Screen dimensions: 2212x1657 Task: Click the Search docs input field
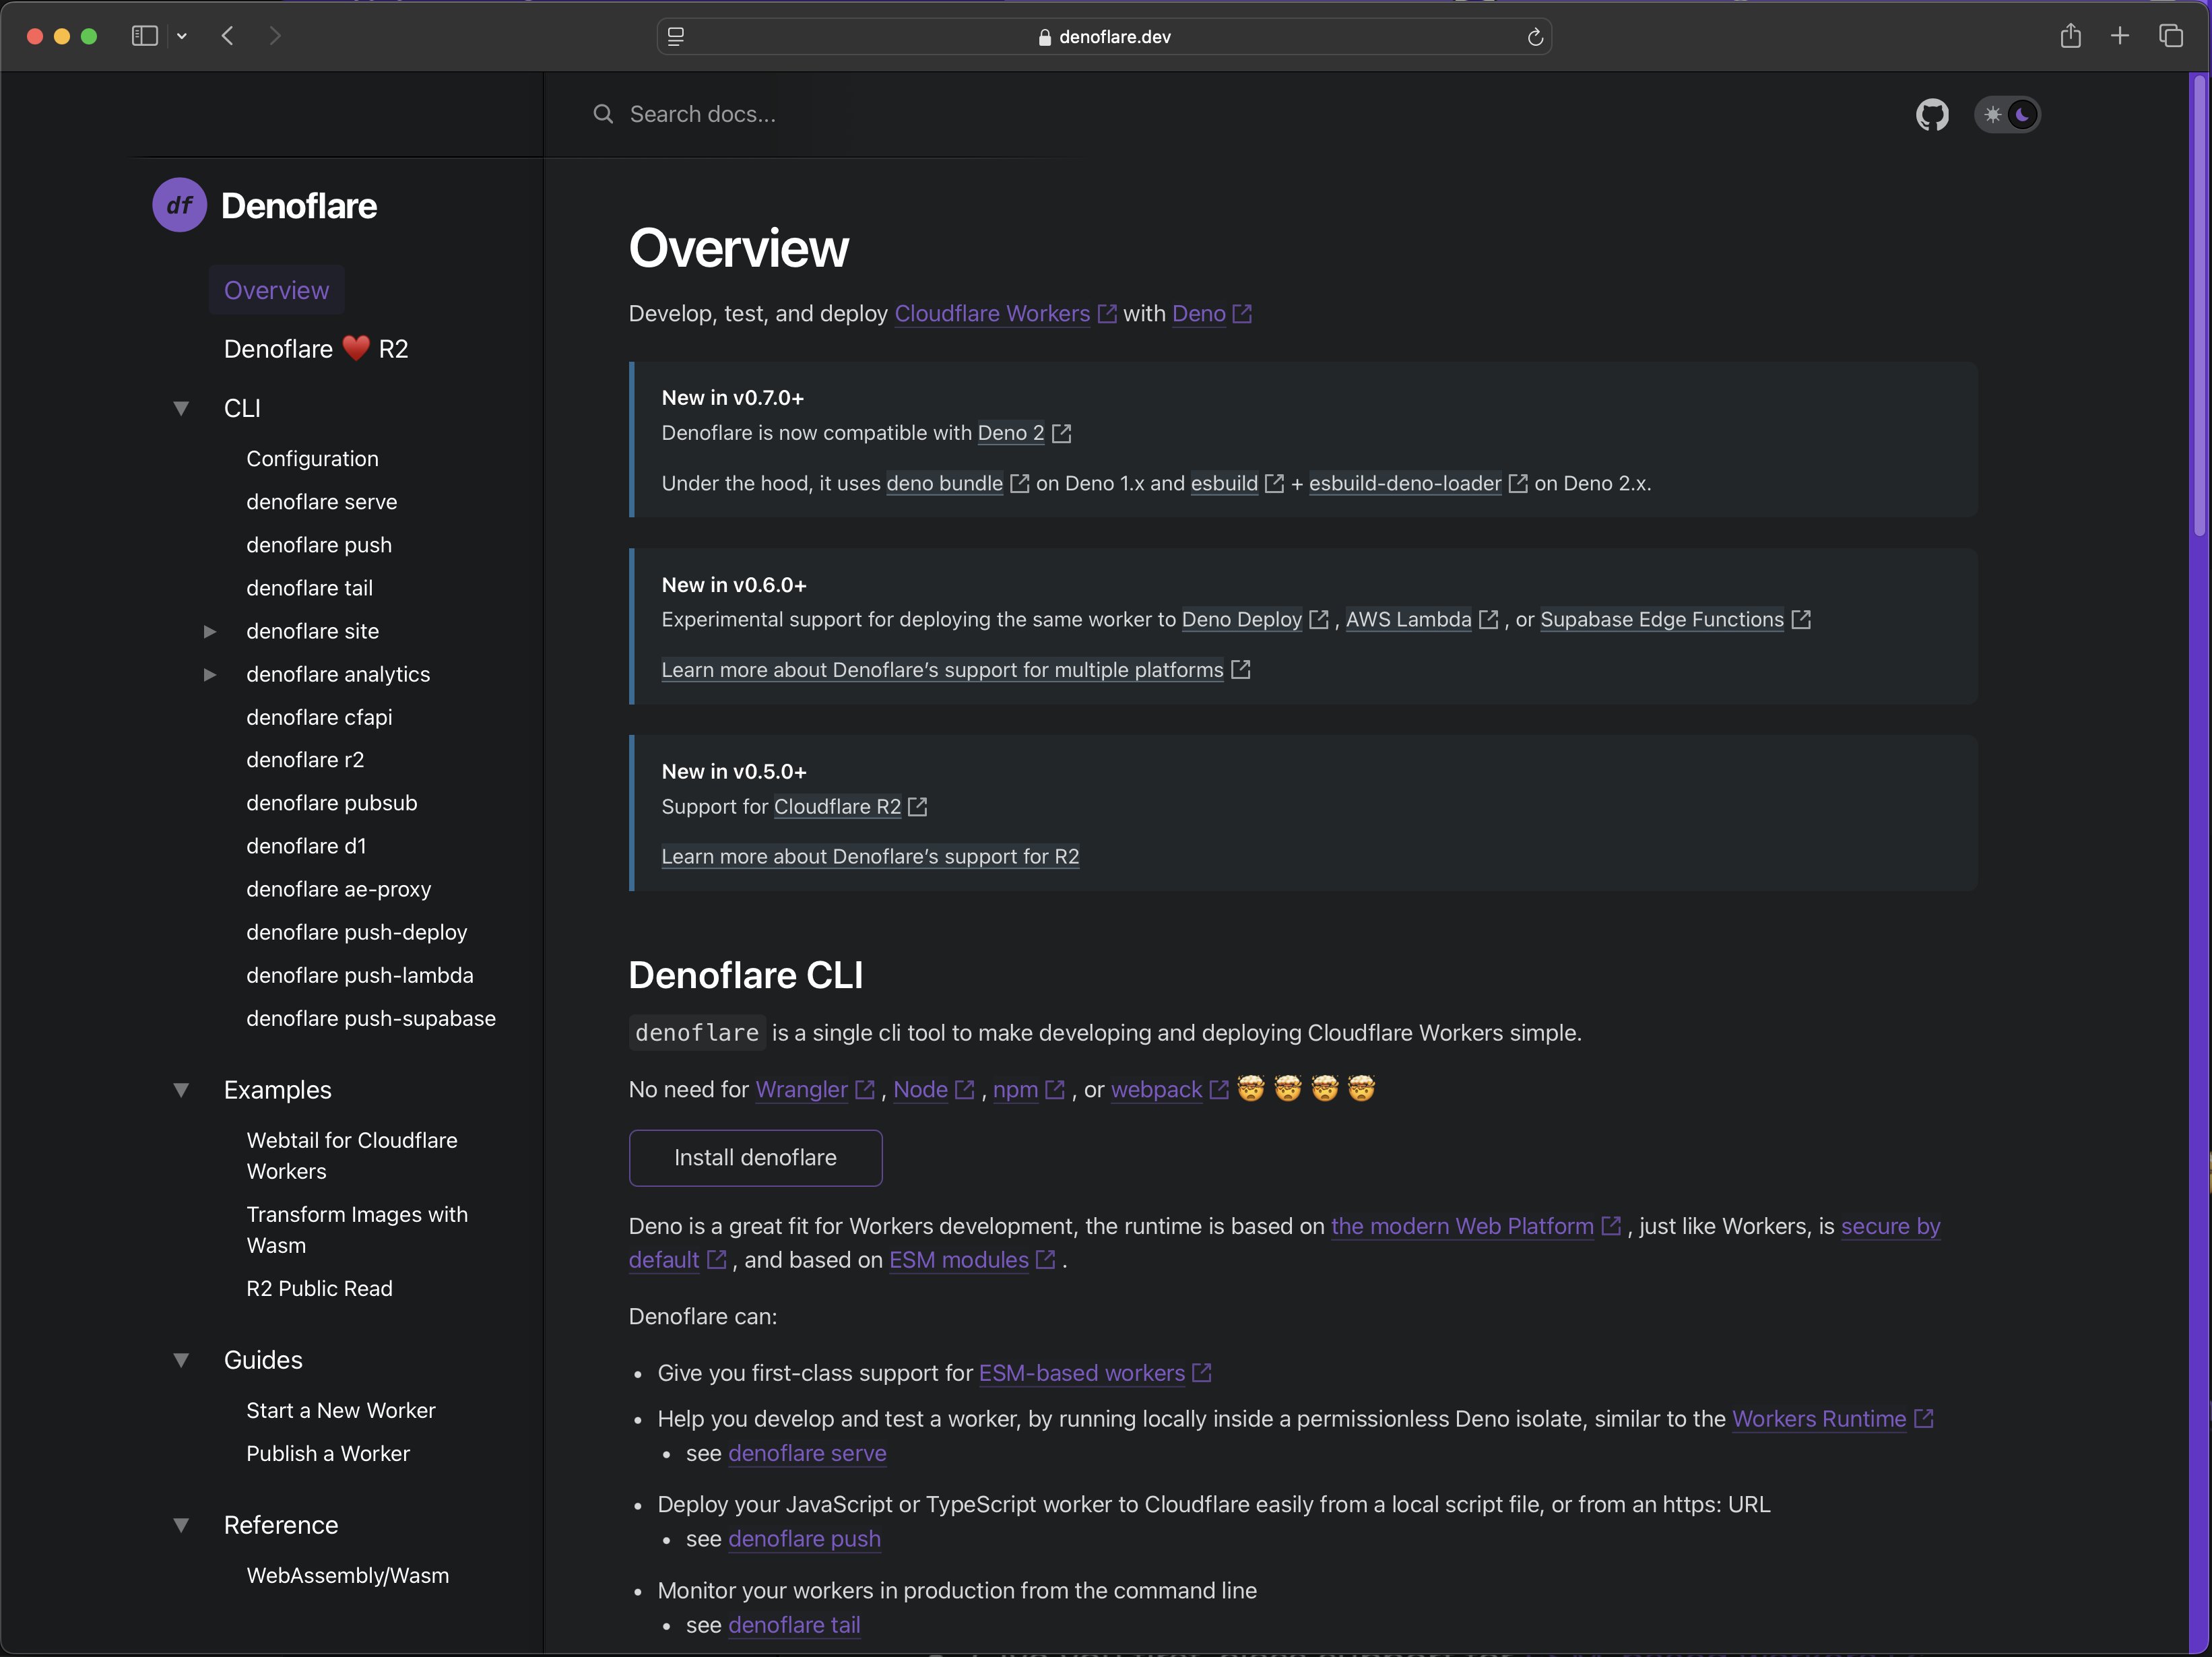800,114
